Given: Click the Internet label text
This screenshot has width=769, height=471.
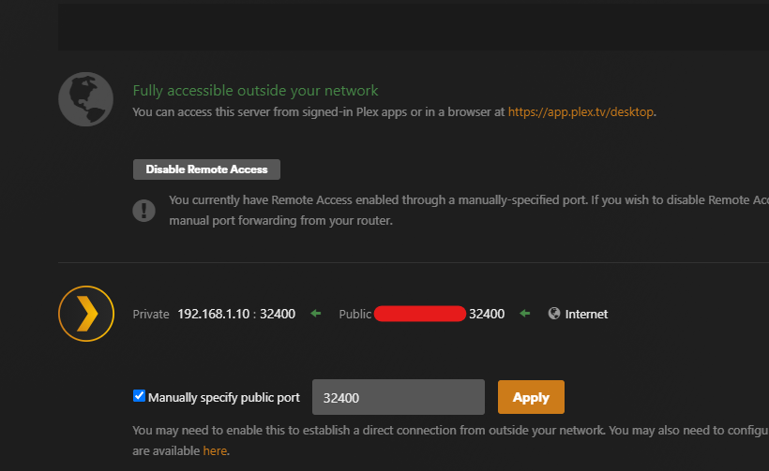Looking at the screenshot, I should pyautogui.click(x=586, y=314).
